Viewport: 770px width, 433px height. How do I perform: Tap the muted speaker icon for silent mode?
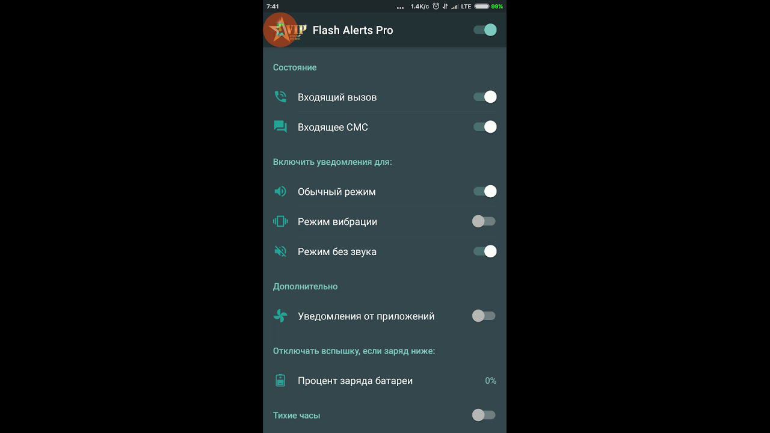[280, 251]
